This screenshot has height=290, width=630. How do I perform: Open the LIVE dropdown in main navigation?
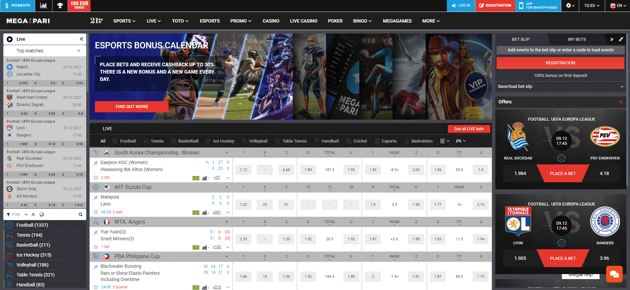pyautogui.click(x=154, y=21)
